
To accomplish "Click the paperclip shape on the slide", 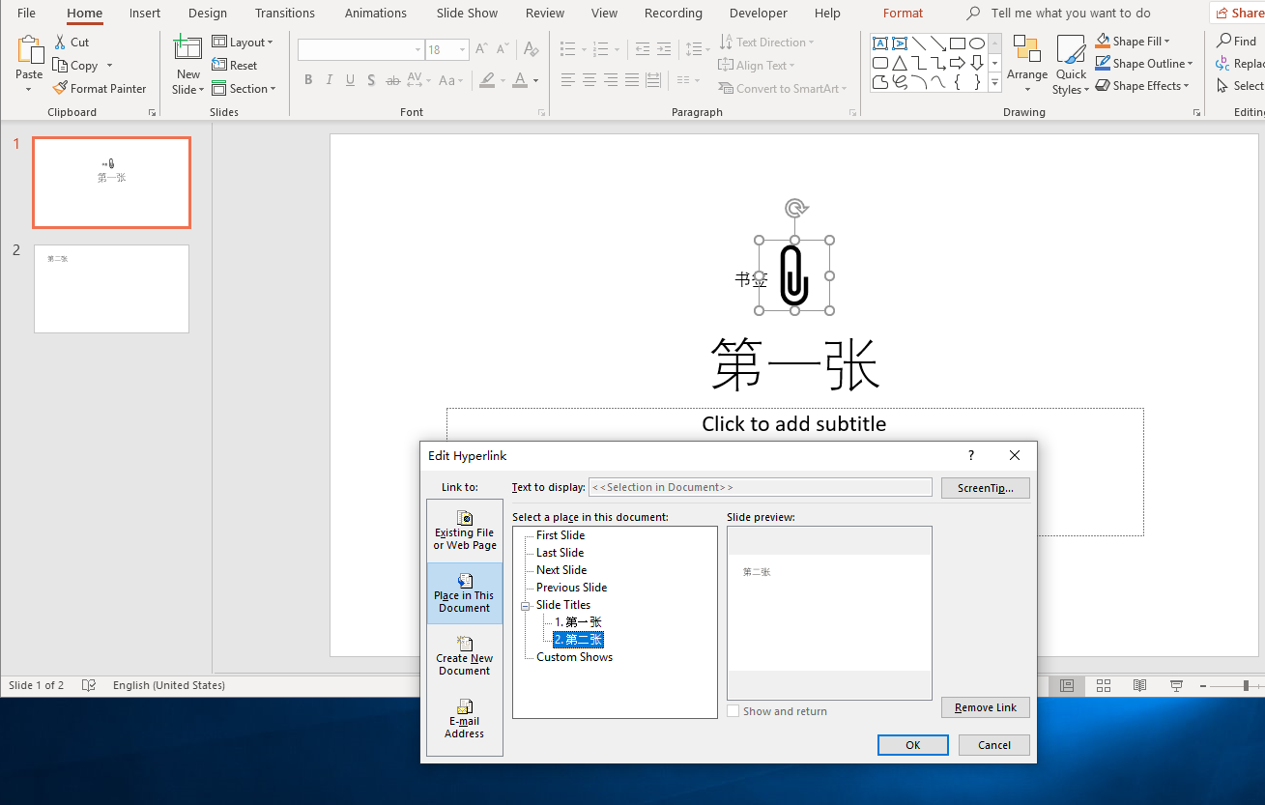I will [794, 275].
